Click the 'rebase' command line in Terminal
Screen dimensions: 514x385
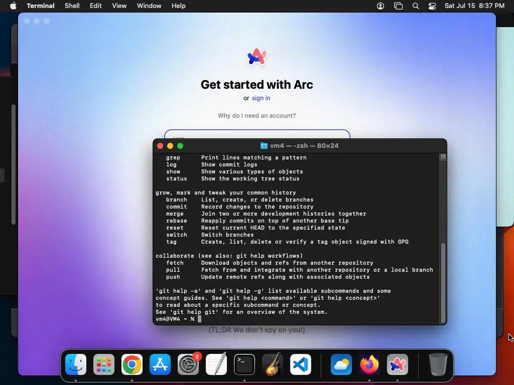click(258, 221)
